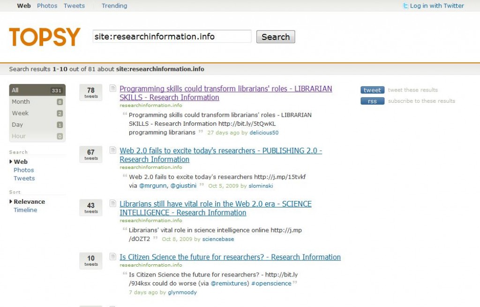Image resolution: width=480 pixels, height=307 pixels.
Task: Click document icon beside Citizen Science result
Action: point(112,256)
